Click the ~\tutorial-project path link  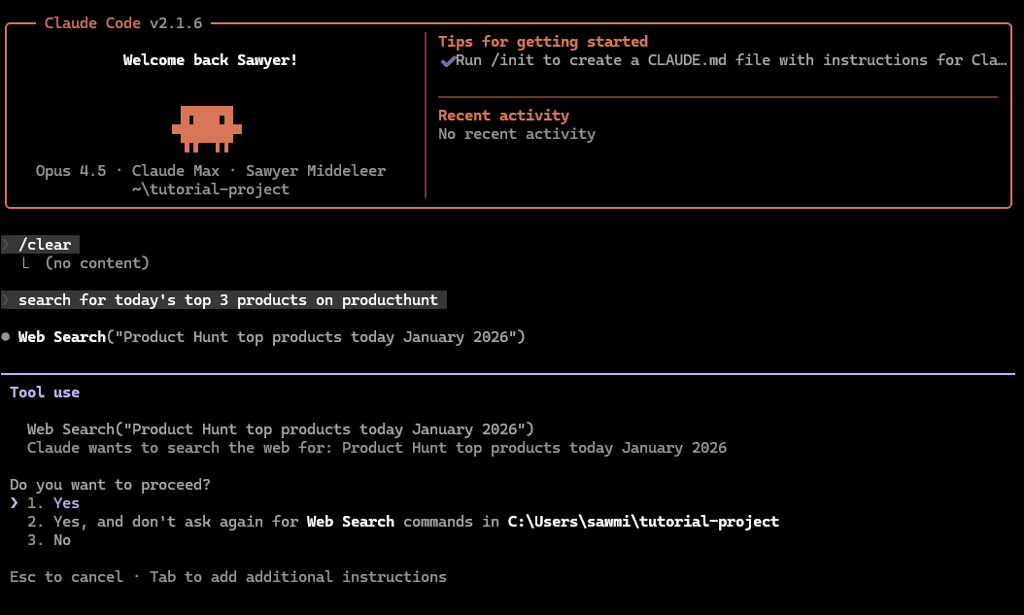click(211, 188)
